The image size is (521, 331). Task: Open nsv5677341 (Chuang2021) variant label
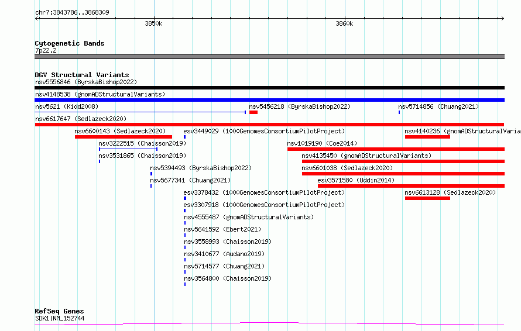click(x=190, y=180)
